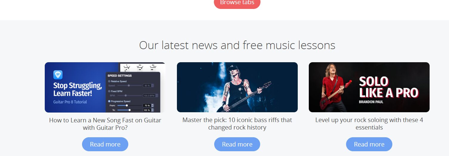This screenshot has height=156, width=449.
Task: Click the Am chord diagram
Action: (153, 68)
